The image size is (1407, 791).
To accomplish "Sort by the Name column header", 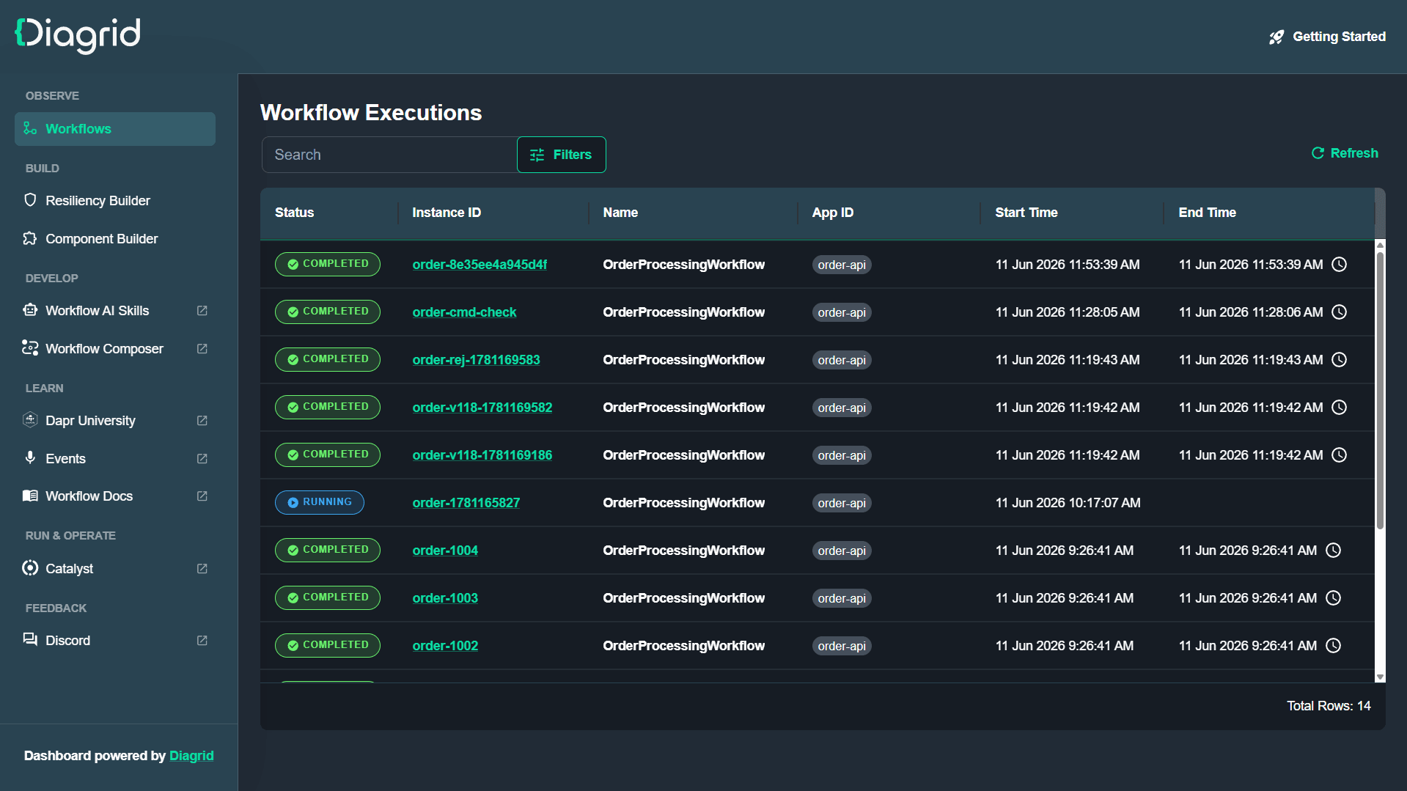I will 620,213.
